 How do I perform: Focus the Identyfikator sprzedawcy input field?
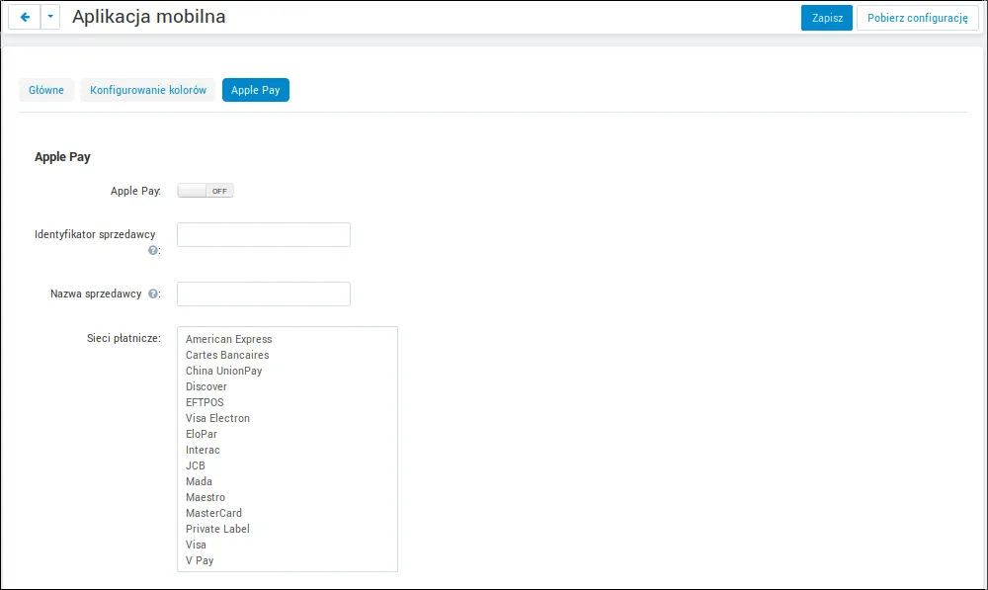[264, 234]
